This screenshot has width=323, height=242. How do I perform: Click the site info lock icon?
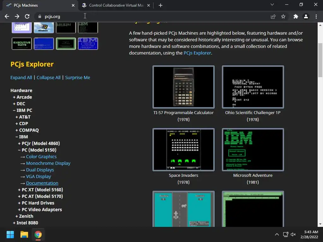pos(40,16)
